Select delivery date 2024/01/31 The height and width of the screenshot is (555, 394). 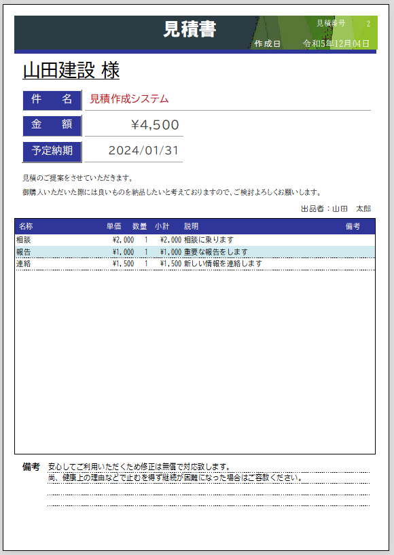click(x=143, y=150)
